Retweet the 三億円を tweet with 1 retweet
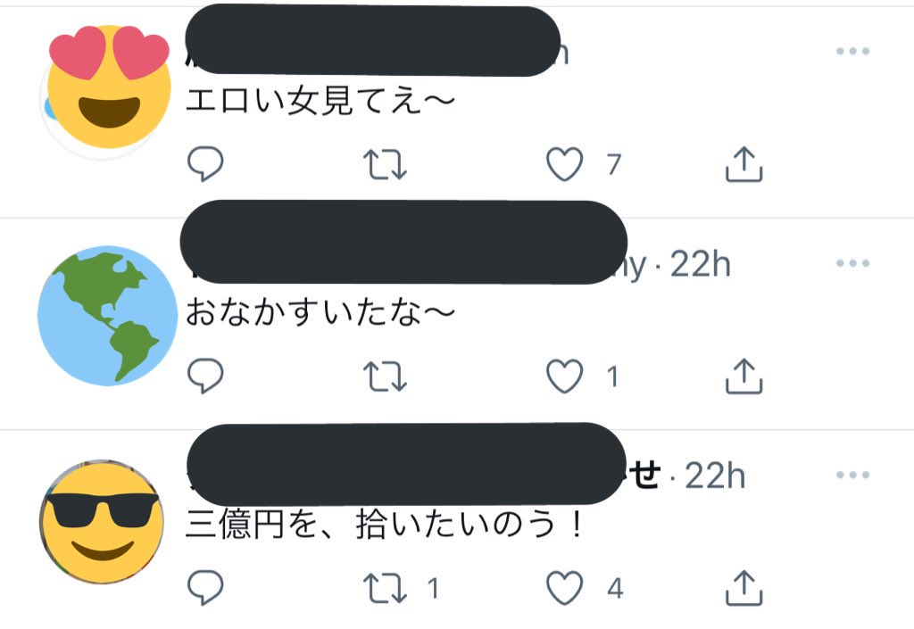Viewport: 914px width, 629px height. (x=385, y=588)
